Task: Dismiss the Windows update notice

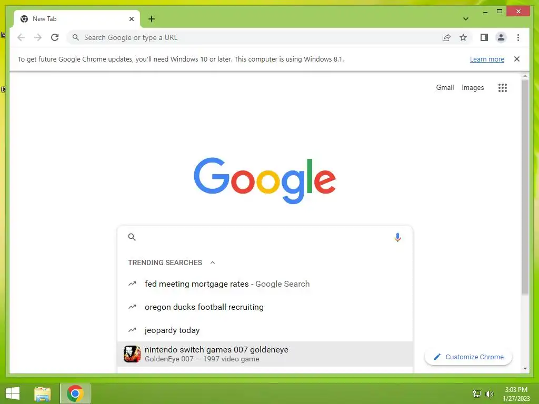Action: (517, 59)
